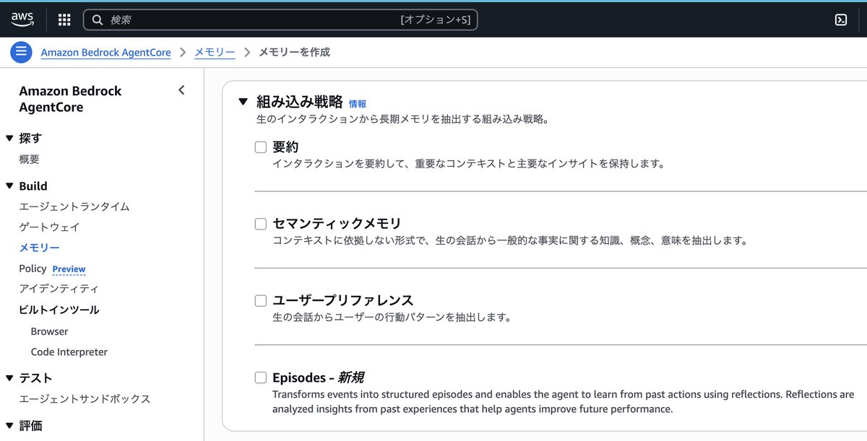Collapse the left navigation panel

pyautogui.click(x=181, y=90)
